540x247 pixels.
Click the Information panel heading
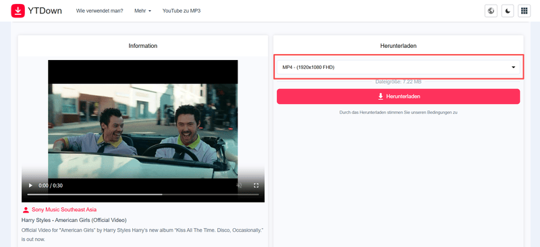point(143,46)
